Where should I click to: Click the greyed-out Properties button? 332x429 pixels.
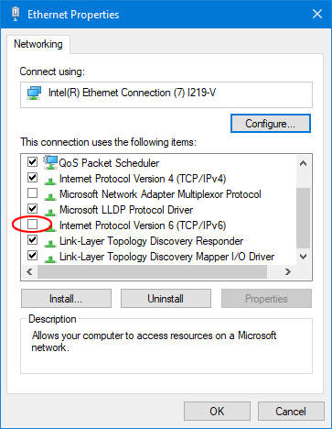pyautogui.click(x=266, y=299)
